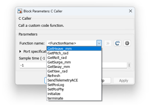Click three-dot menu beside sample time field

coord(129,65)
